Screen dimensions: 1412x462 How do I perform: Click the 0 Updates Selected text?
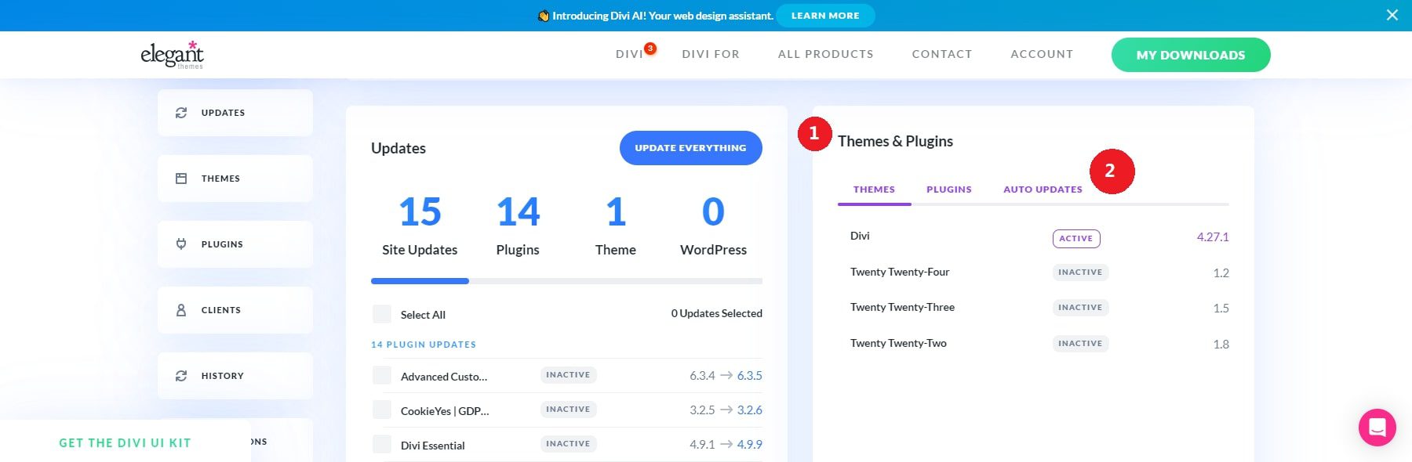pyautogui.click(x=717, y=313)
